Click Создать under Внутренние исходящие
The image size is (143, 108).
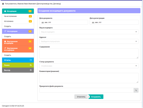point(18,55)
